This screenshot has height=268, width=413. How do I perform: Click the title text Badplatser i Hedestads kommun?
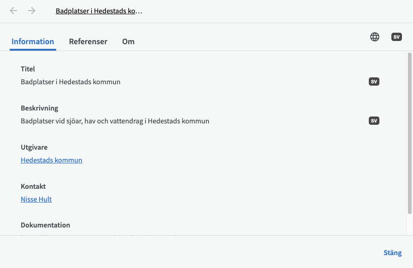tap(70, 82)
